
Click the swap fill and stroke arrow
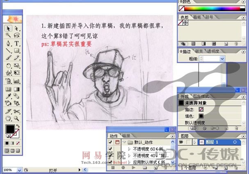pos(18,126)
